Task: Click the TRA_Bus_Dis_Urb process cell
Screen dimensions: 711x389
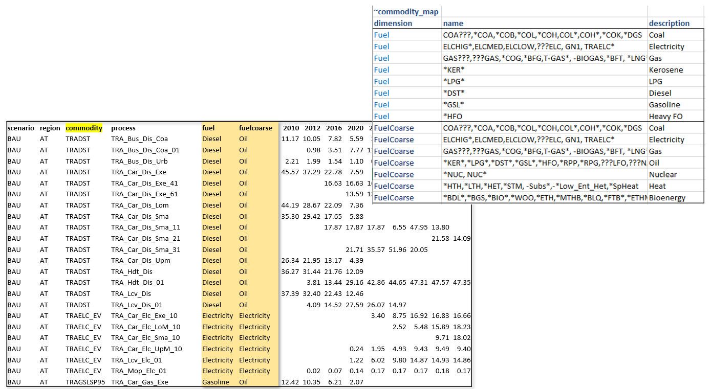Action: point(139,161)
